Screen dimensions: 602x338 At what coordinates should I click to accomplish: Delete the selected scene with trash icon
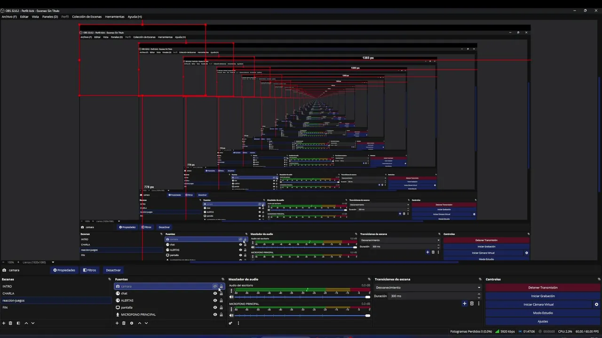10,323
